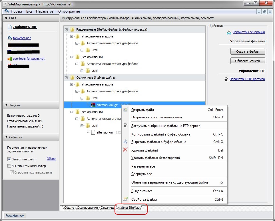Toggle the Запустить файл checkbox
This screenshot has height=221, width=275.
point(9,159)
